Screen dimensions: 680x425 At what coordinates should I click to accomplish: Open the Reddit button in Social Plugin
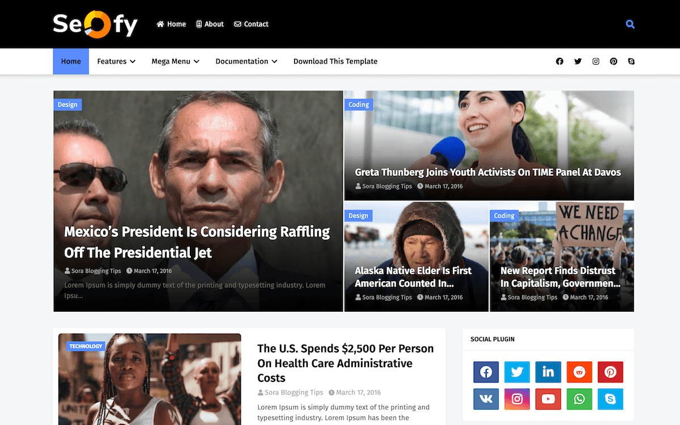[579, 372]
